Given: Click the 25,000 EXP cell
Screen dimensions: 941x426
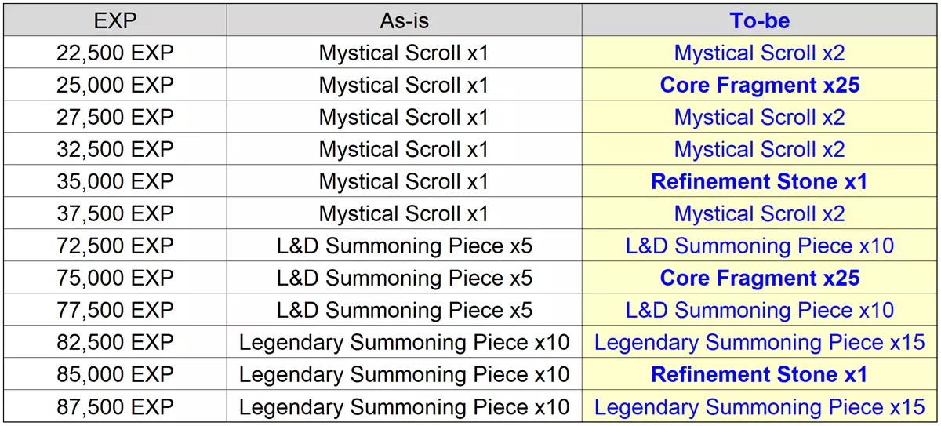Looking at the screenshot, I should [114, 85].
